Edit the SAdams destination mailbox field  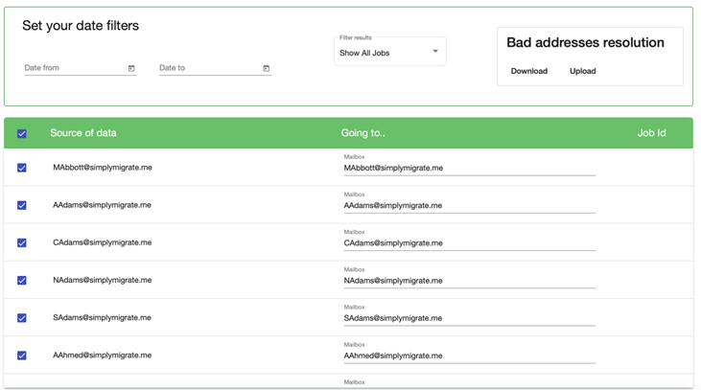pos(469,318)
